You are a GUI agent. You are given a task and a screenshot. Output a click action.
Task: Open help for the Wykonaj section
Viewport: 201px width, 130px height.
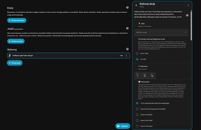click(127, 49)
